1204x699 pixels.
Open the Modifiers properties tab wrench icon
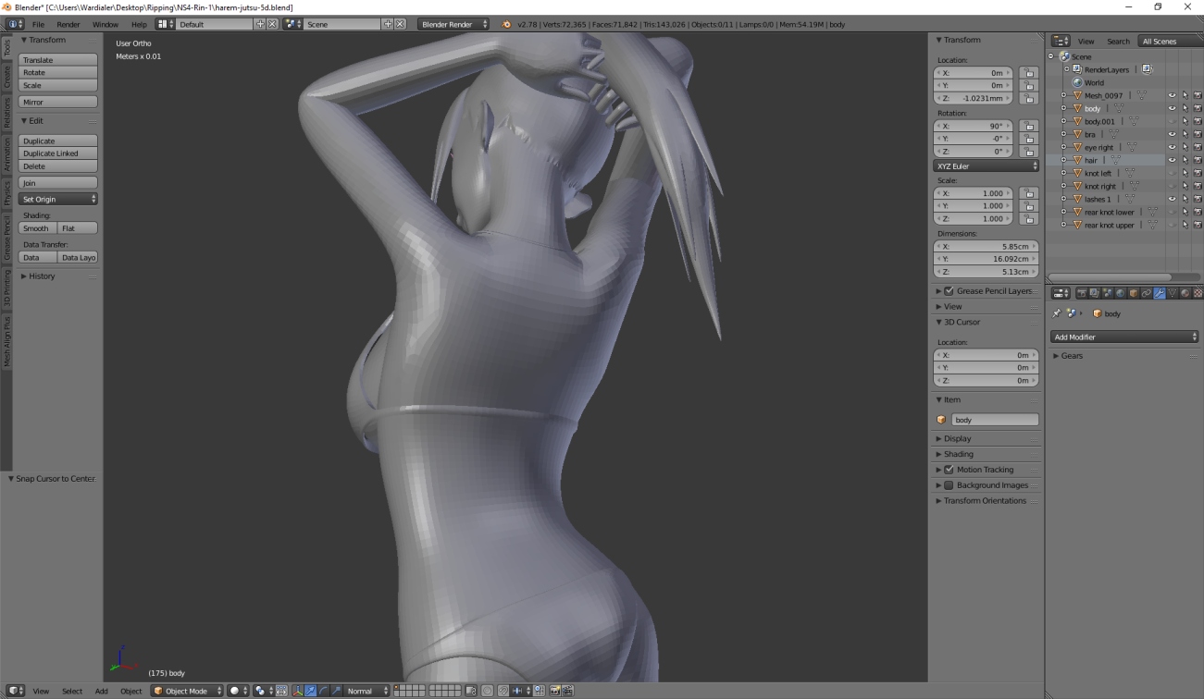pos(1160,292)
